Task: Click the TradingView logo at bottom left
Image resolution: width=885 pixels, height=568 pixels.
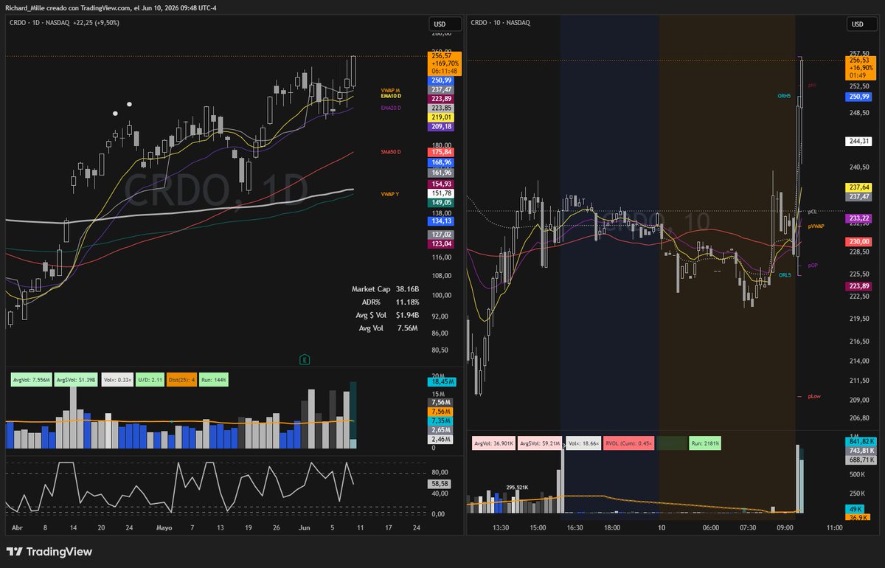Action: 50,552
